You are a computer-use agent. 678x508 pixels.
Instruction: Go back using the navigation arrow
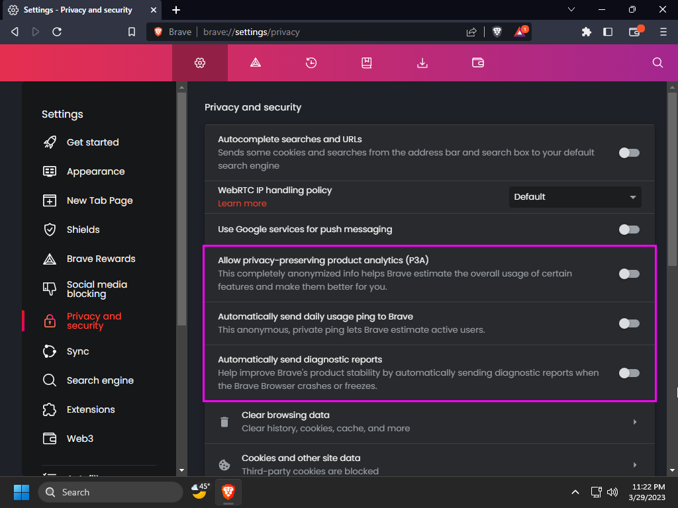click(15, 32)
